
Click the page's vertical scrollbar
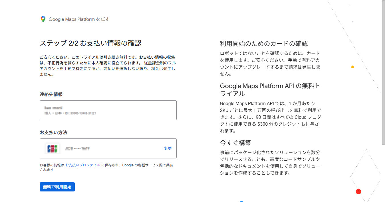click(383, 71)
